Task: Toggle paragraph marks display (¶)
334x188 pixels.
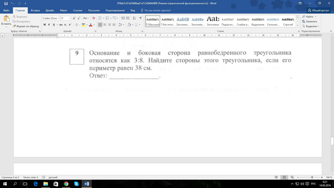Action: click(x=140, y=18)
